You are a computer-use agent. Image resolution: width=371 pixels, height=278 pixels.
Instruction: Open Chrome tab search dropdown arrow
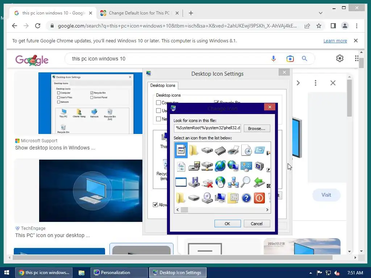[321, 13]
